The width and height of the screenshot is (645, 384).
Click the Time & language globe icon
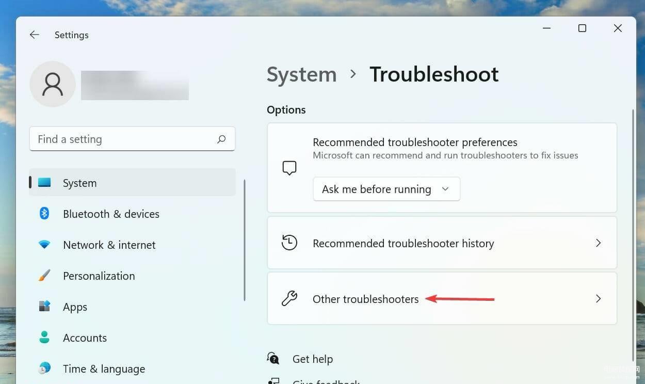tap(44, 368)
